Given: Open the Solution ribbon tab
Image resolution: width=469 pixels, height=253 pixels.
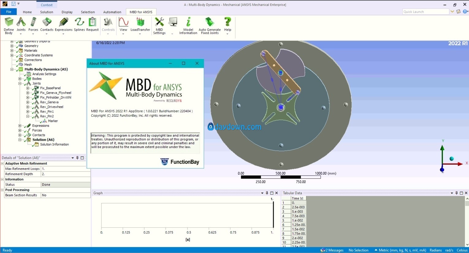Looking at the screenshot, I should coord(47,12).
